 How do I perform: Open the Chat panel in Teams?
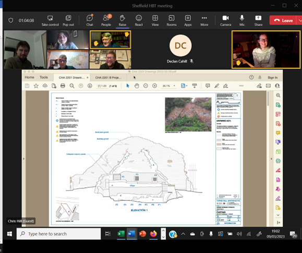pos(90,20)
